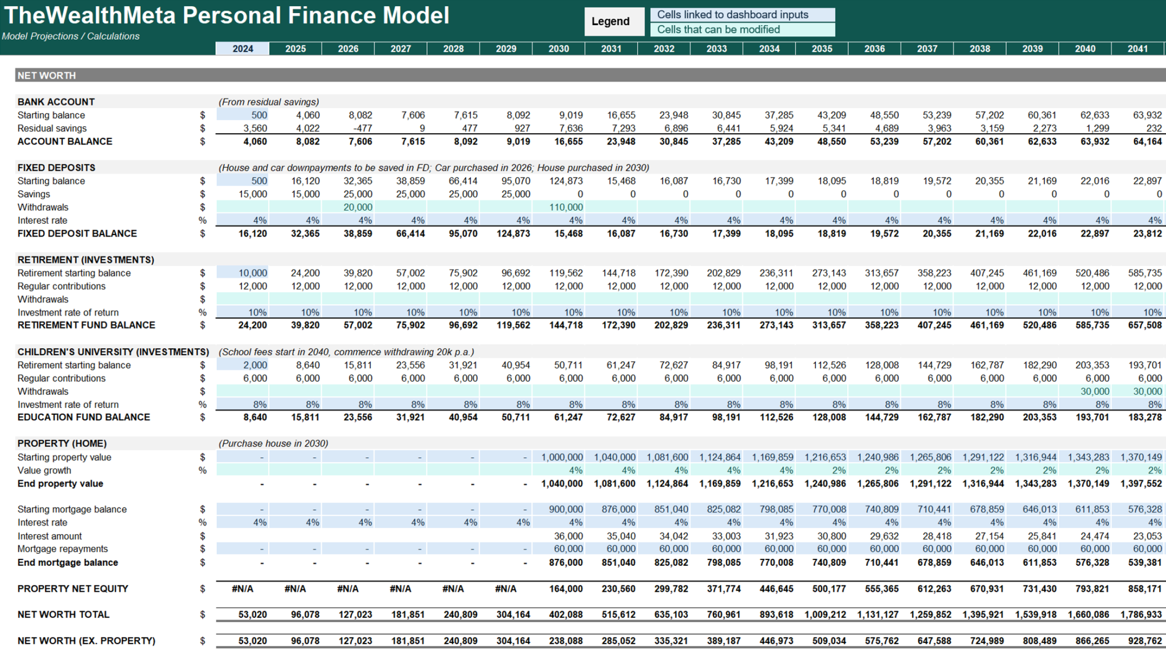Select the 1,000,000 Starting property value cell in 2030
Viewport: 1166px width, 655px height.
point(564,457)
